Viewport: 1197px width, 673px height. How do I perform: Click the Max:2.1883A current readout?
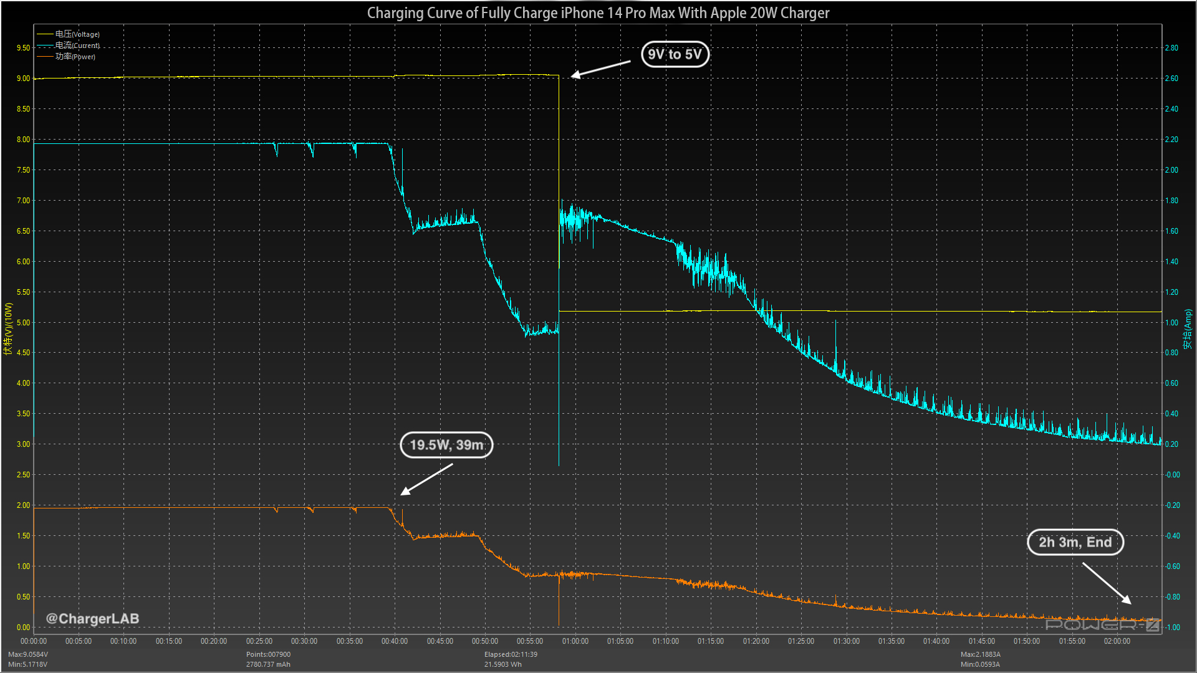coord(980,654)
